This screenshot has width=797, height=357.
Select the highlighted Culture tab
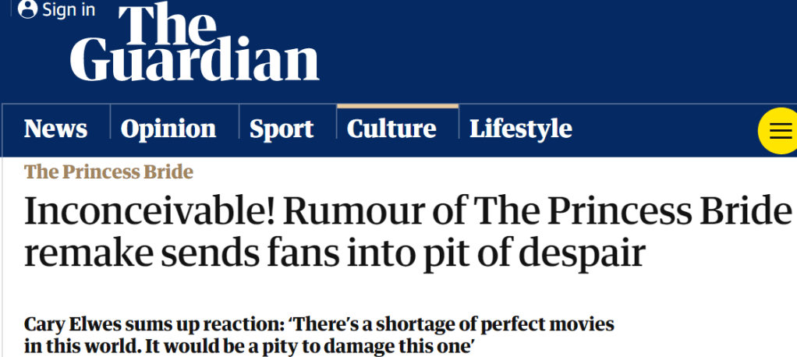[x=391, y=129]
